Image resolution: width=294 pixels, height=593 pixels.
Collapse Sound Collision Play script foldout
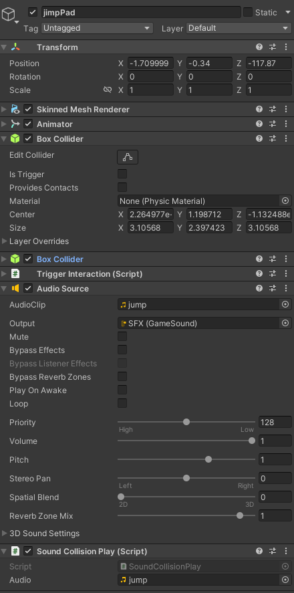[4, 552]
